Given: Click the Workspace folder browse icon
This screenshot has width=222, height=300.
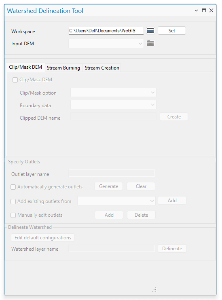Looking at the screenshot, I should [150, 31].
